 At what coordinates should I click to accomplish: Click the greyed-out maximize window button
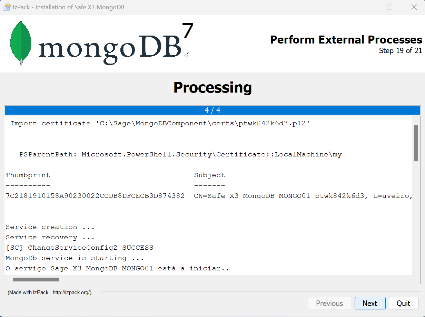tap(389, 7)
